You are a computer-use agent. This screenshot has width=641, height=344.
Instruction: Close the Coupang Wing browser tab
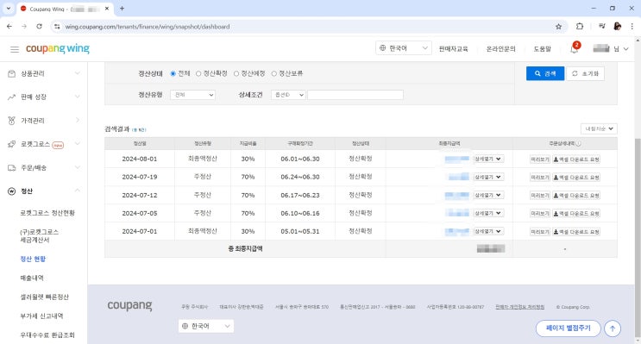tap(107, 8)
